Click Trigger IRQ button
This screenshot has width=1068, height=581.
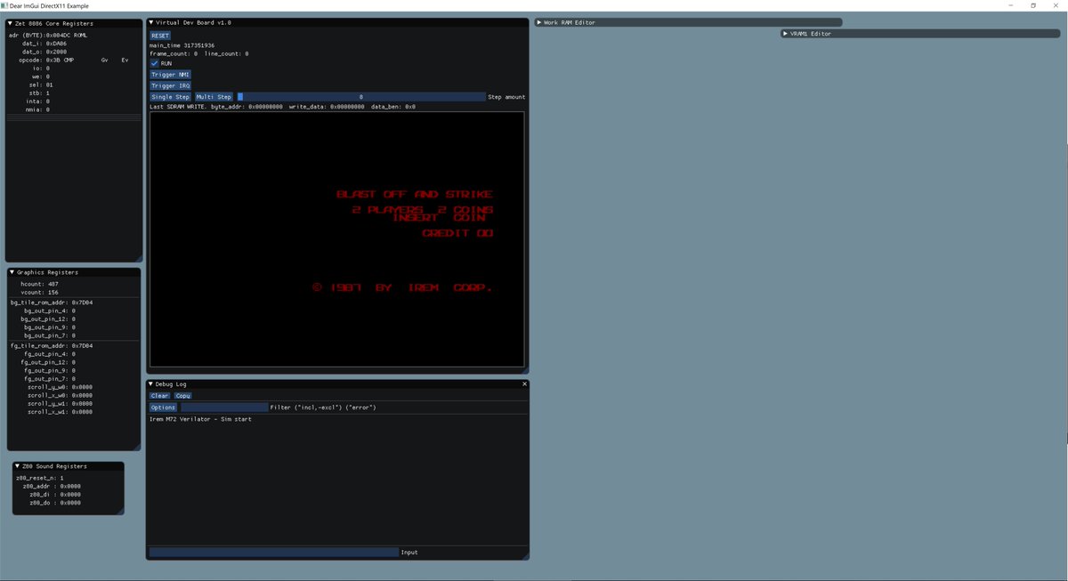[x=170, y=85]
